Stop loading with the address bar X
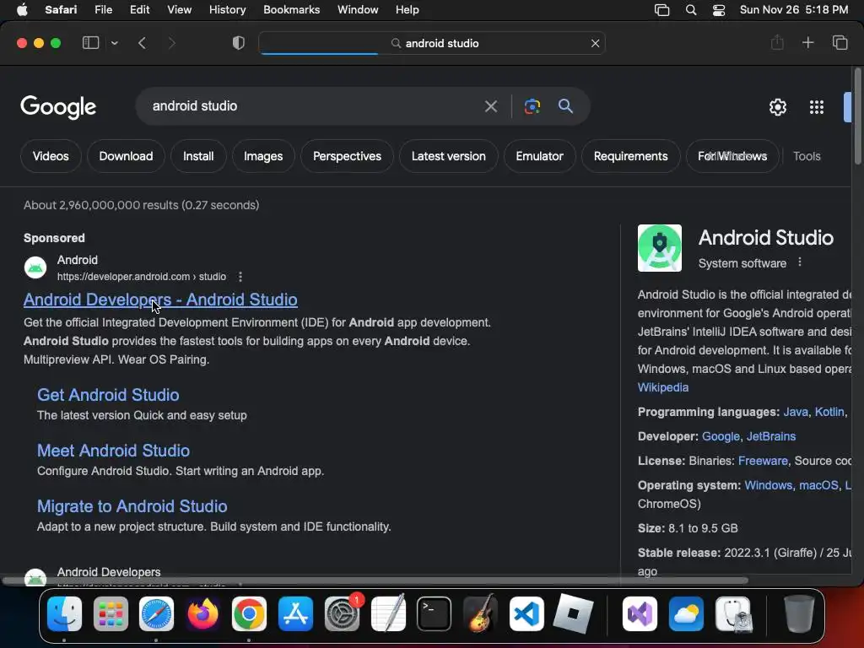 click(595, 43)
